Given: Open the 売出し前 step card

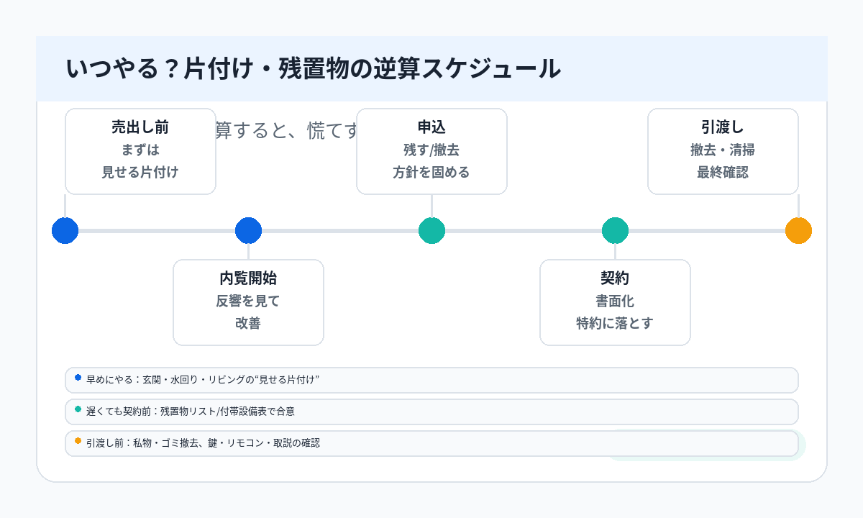Looking at the screenshot, I should 140,151.
